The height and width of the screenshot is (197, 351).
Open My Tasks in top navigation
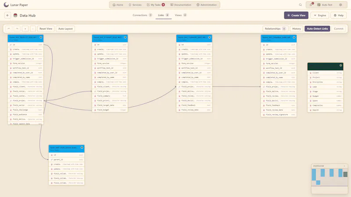[x=156, y=5]
